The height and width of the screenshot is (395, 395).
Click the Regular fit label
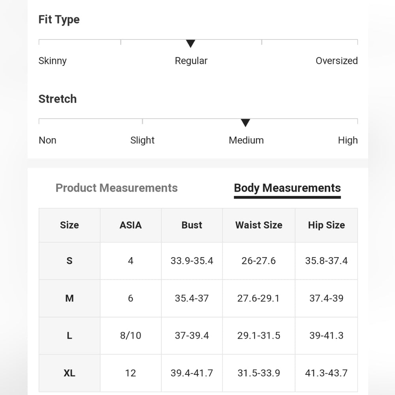[x=191, y=61]
